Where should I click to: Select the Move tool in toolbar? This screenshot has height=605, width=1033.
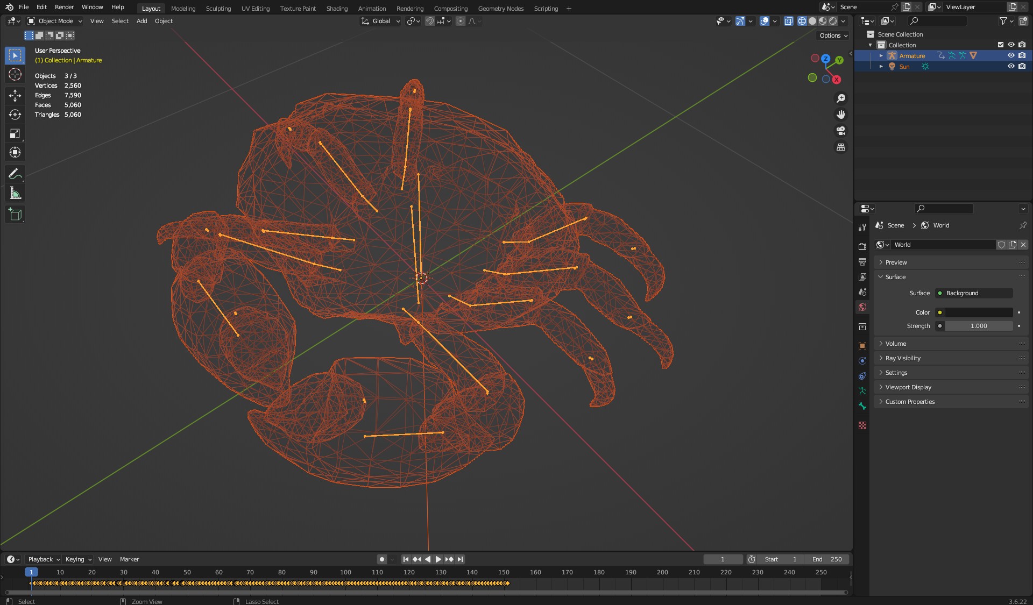(15, 96)
